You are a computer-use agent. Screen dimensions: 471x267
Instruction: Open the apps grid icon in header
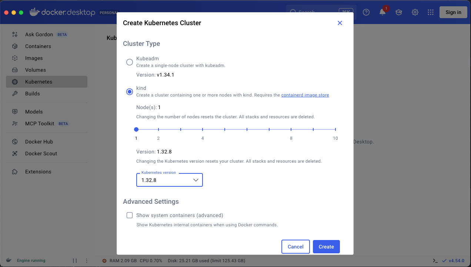coord(431,12)
